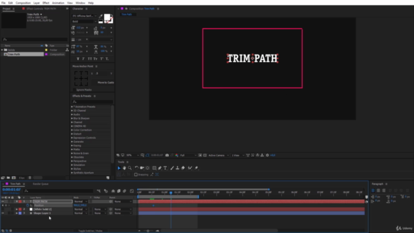Select the Puppet Pin tool
Screen dimensions: 414x233
click(x=197, y=168)
